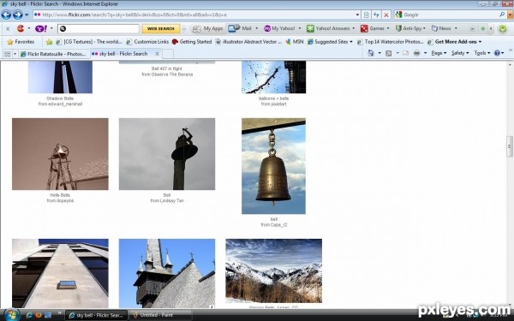Click the Yahoo toolbar search field

99,28
